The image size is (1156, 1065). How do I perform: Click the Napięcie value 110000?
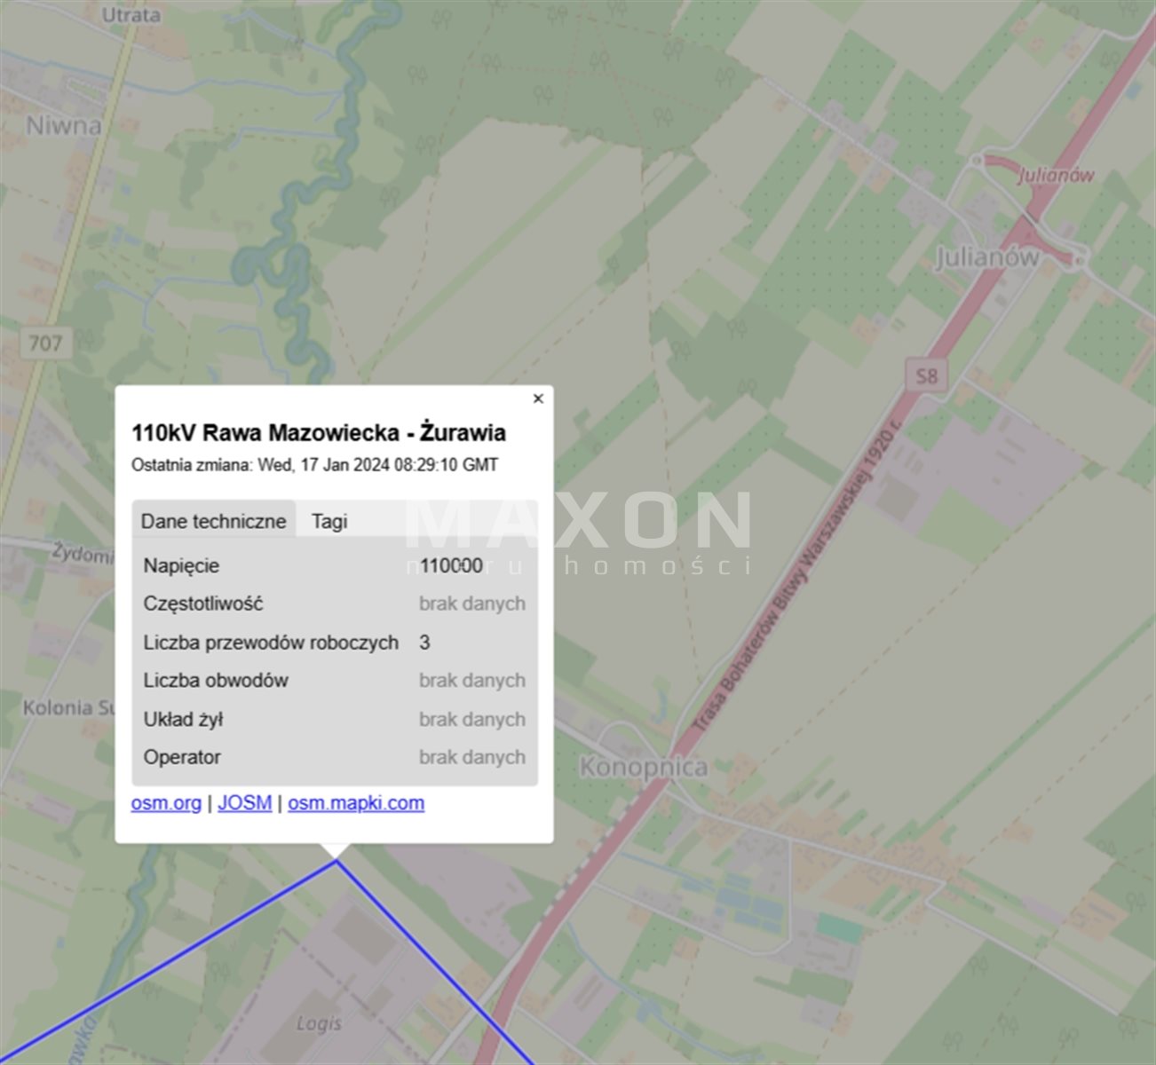point(451,565)
